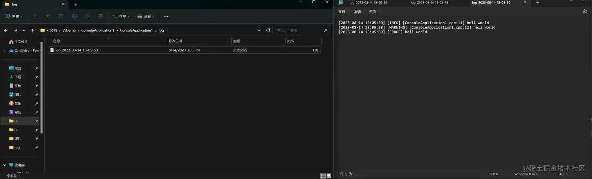Open the 新建 (New) dropdown in Explorer
Screen dimensions: 592x179
[x=14, y=16]
